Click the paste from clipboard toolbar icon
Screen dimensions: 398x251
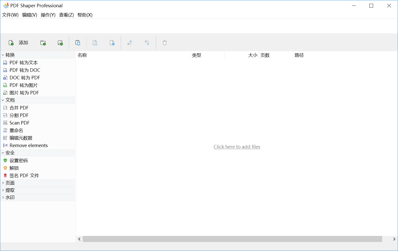tap(78, 43)
